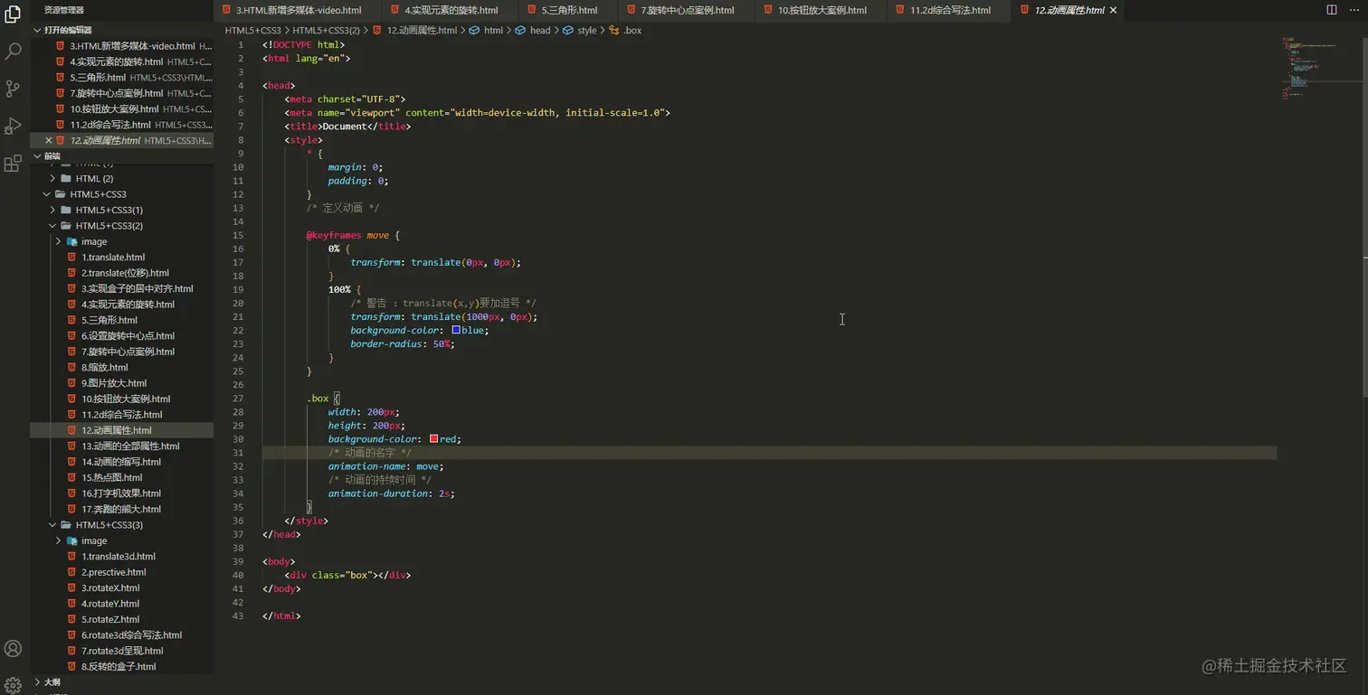Collapse the HTML5+CSS3(2) folder chevron
The height and width of the screenshot is (695, 1368).
(52, 226)
